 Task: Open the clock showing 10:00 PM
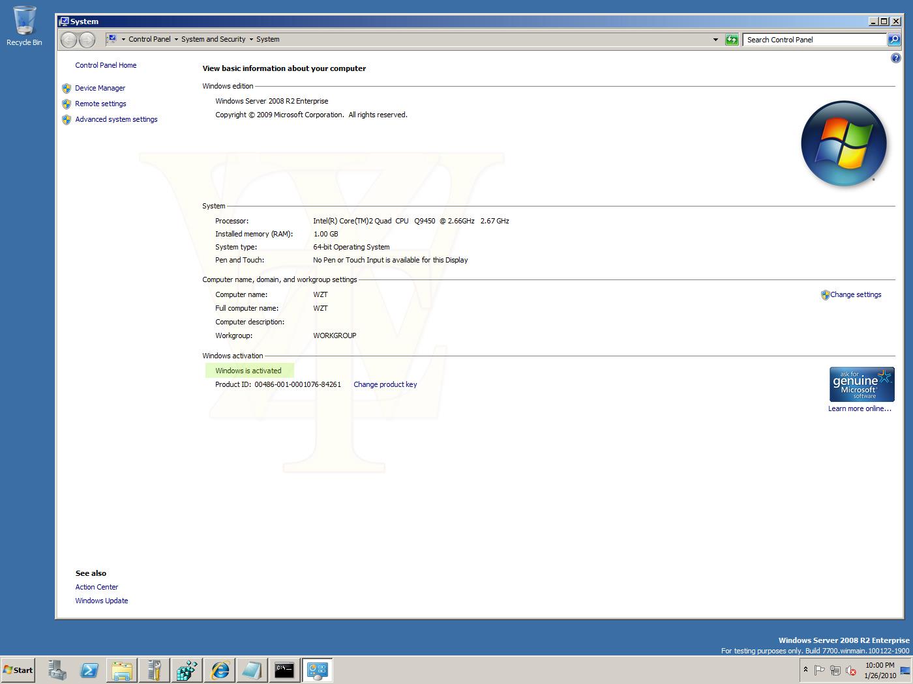tap(880, 670)
